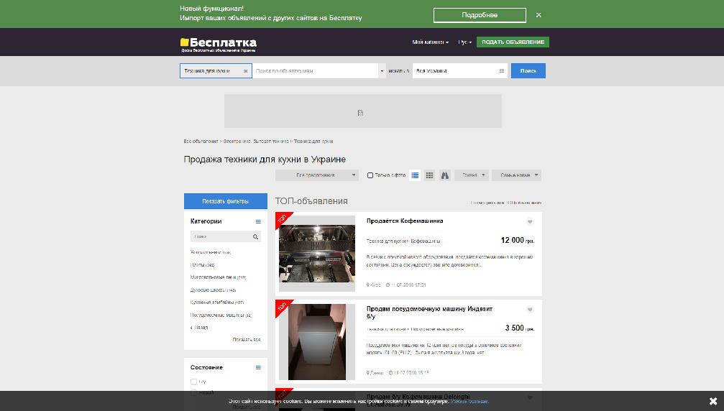Enable Только с фото checkbox

[370, 175]
